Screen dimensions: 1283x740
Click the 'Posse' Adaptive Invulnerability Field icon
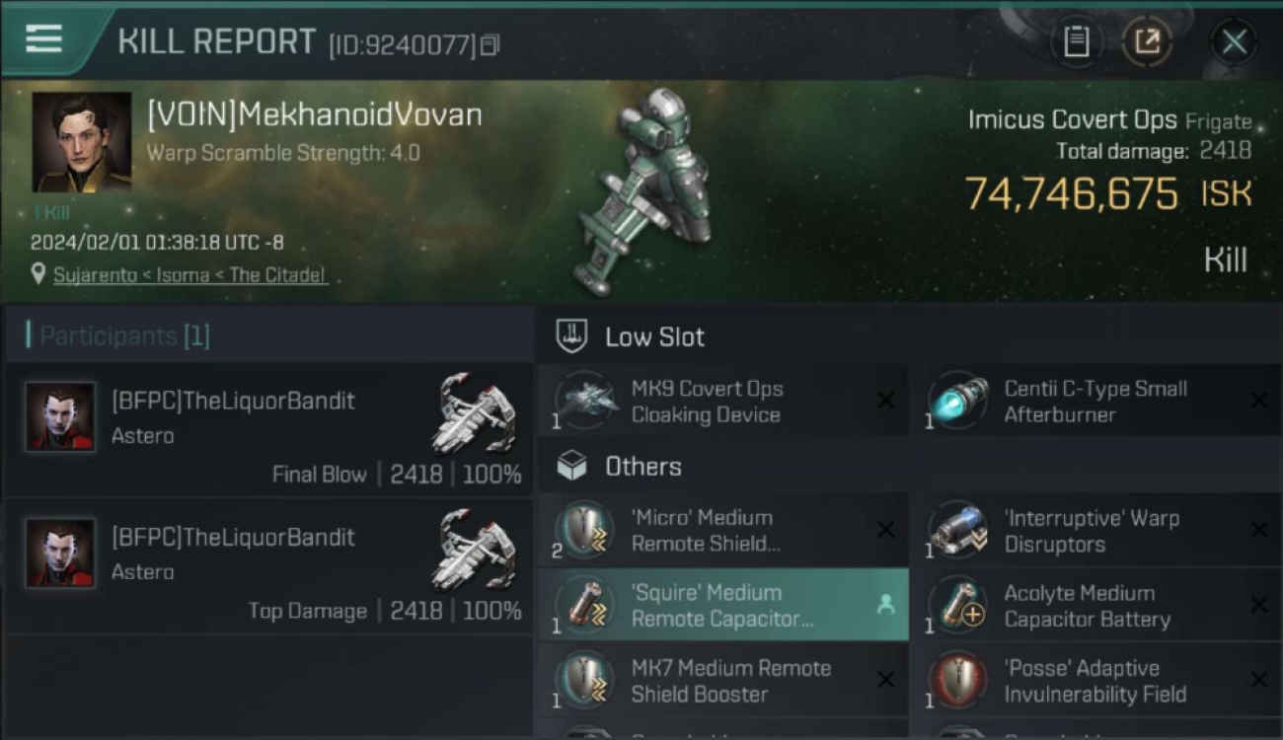click(x=956, y=680)
